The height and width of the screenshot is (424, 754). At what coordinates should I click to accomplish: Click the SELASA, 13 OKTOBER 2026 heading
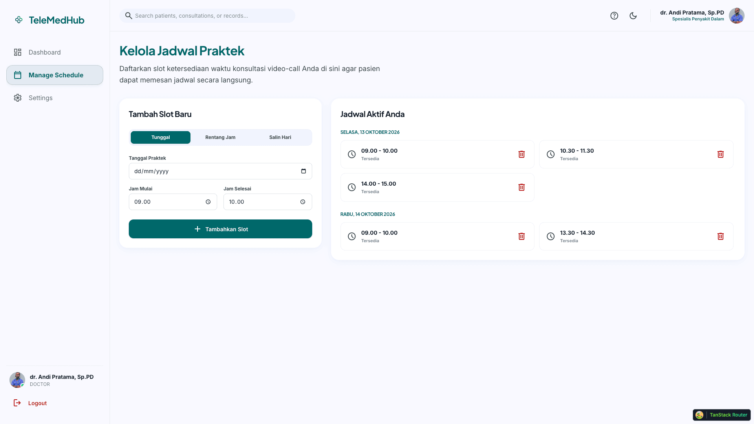point(370,132)
